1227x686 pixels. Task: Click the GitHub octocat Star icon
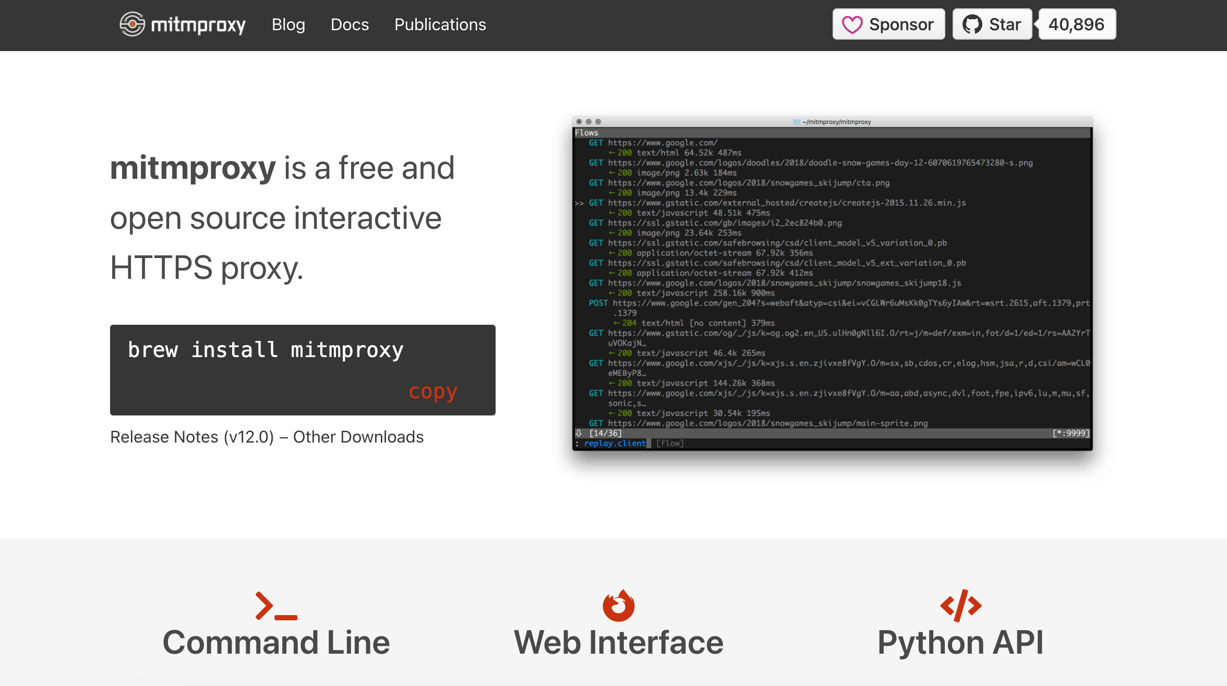pyautogui.click(x=972, y=24)
